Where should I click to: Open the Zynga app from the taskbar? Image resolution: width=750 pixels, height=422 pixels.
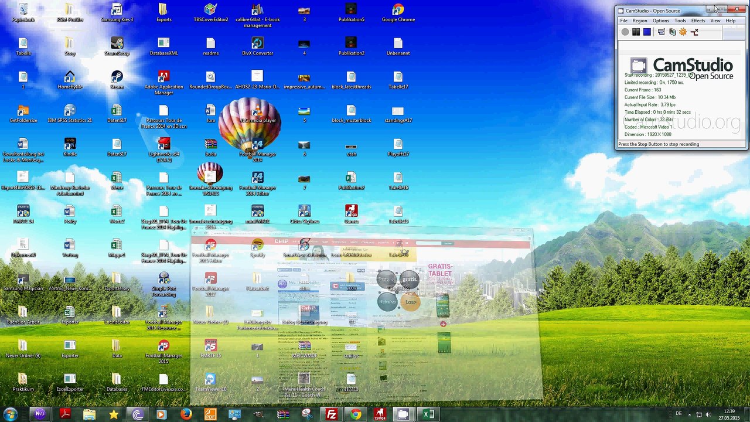[380, 414]
